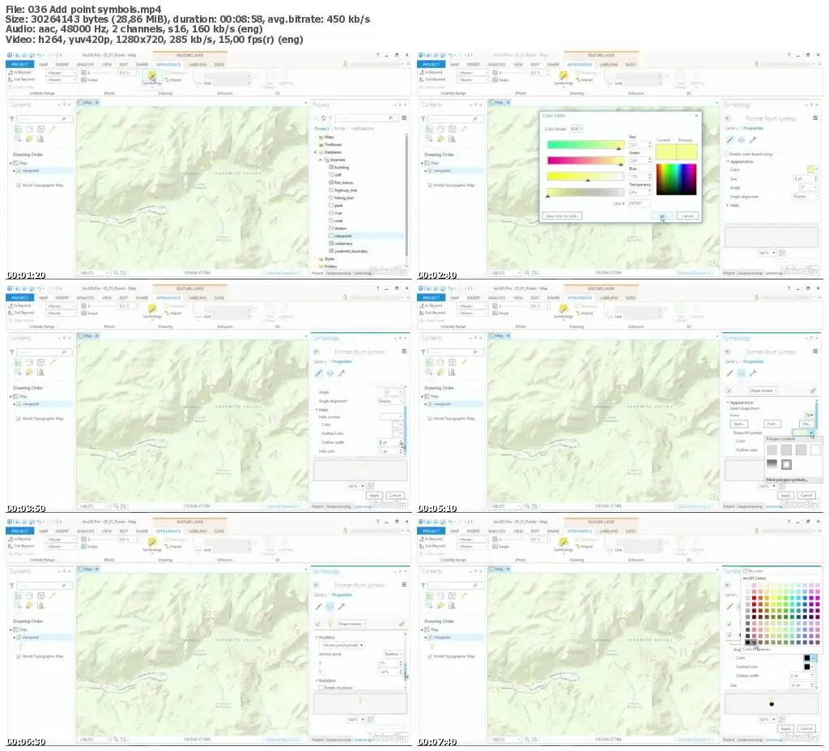Select List By Charts icon in 00:01:20 frame
The image size is (829, 751).
tap(40, 139)
